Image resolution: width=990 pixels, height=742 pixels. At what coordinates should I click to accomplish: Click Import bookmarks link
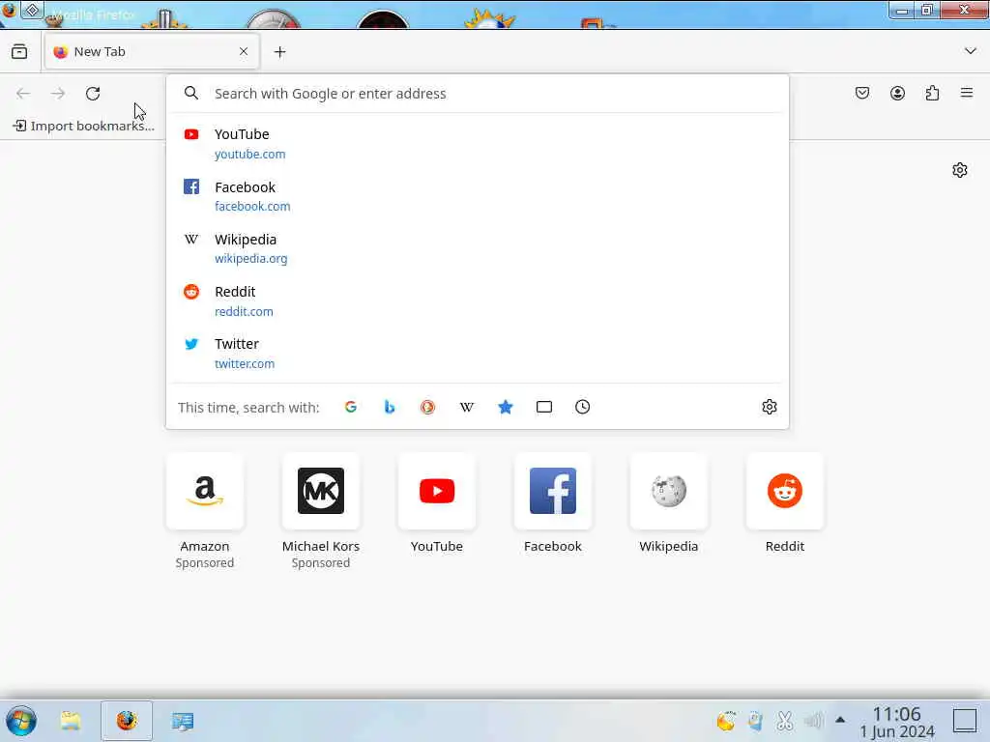click(83, 126)
